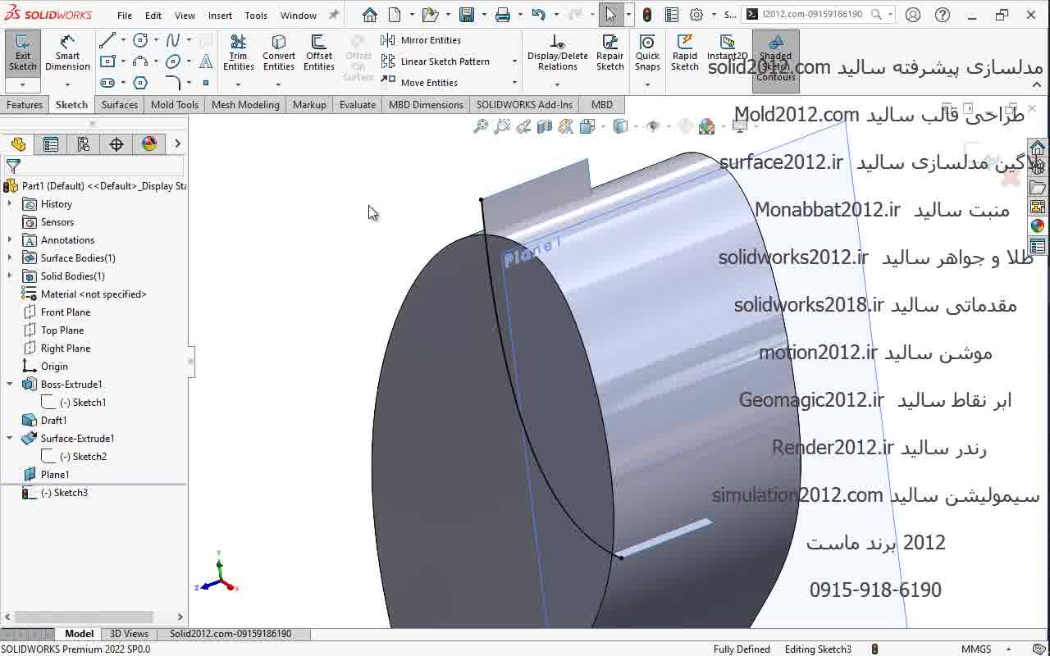Switch to the Surfaces tab

(120, 104)
